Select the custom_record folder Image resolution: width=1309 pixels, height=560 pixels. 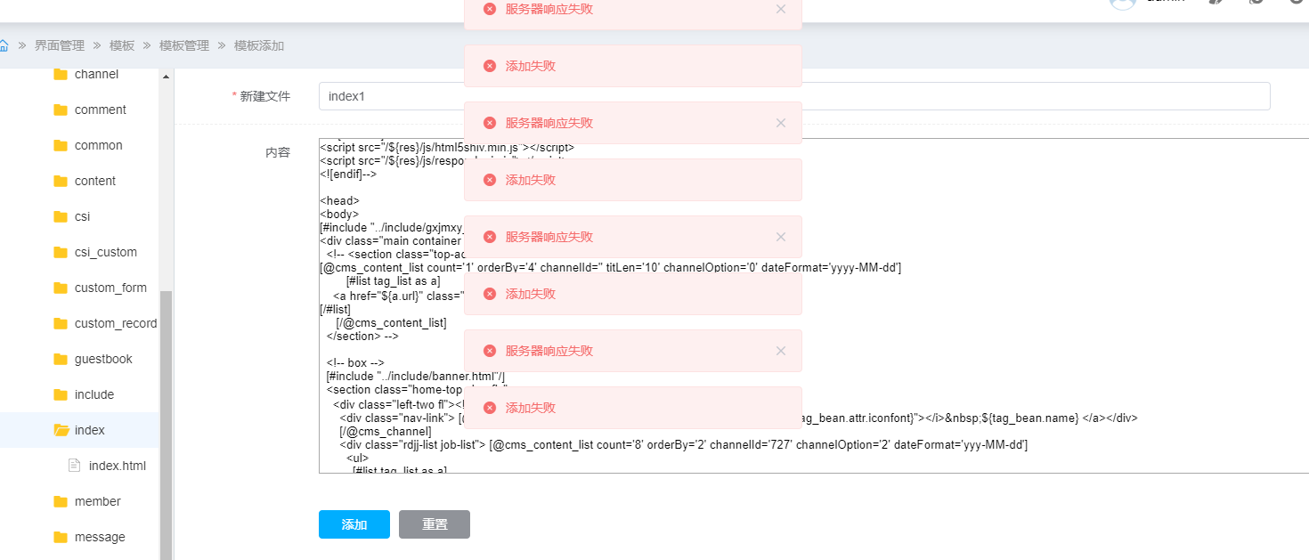(116, 323)
